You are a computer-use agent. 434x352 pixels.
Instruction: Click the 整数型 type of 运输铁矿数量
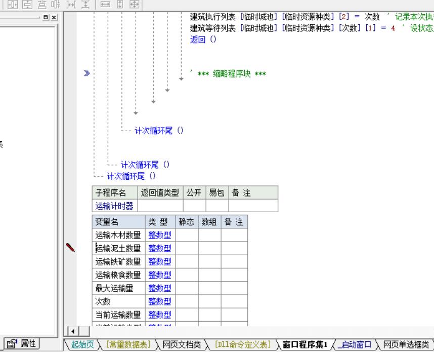[160, 261]
